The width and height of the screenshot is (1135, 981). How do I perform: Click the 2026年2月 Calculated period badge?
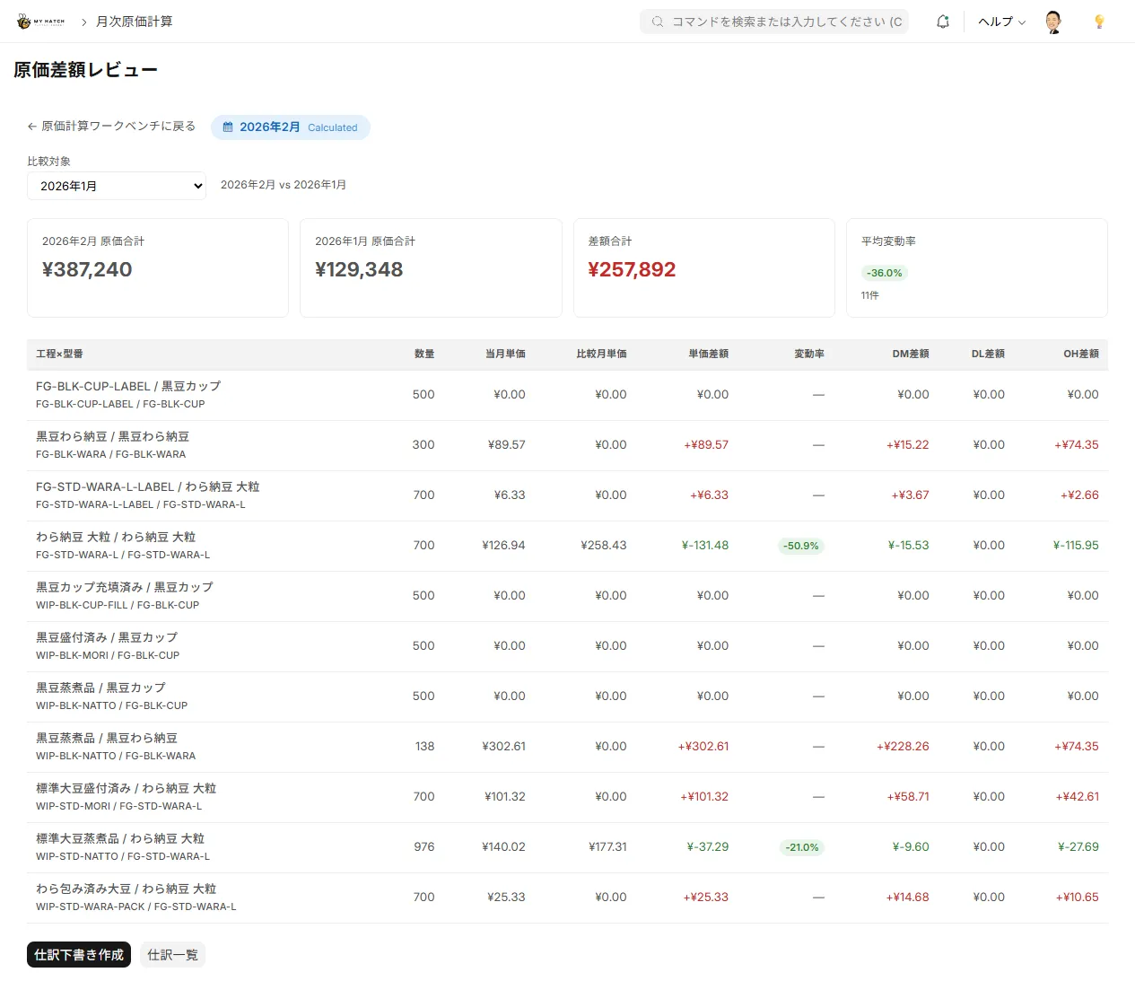coord(290,127)
